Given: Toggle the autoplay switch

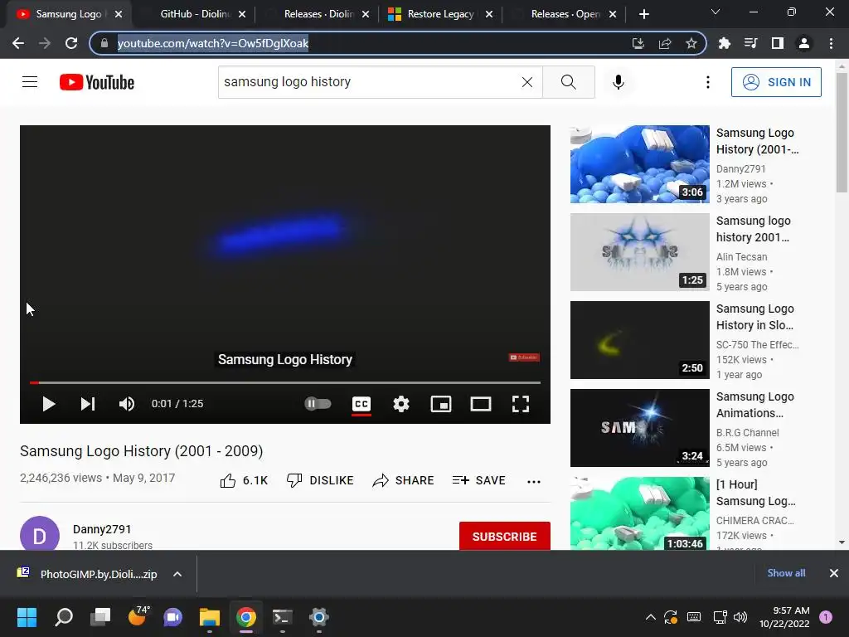Looking at the screenshot, I should coord(318,404).
